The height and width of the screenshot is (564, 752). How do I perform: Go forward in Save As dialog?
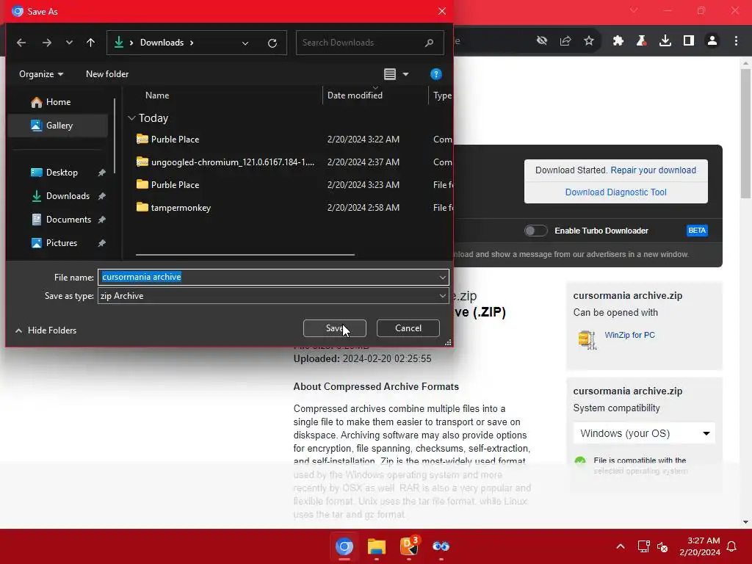pyautogui.click(x=46, y=43)
